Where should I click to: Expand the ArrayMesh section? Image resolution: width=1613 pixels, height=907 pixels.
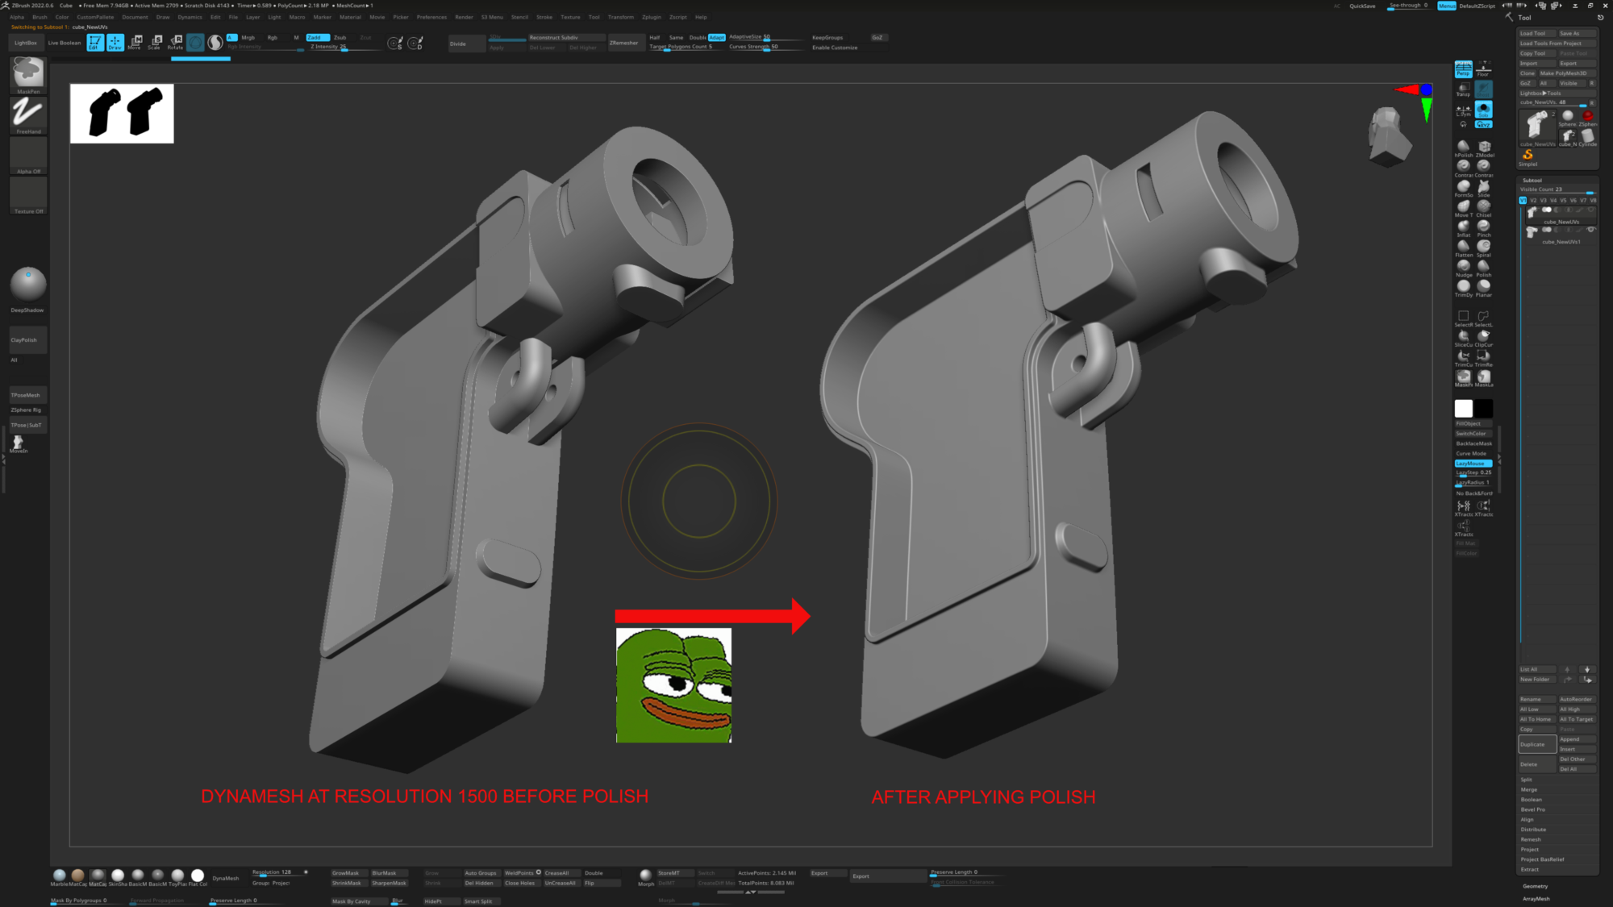1536,898
